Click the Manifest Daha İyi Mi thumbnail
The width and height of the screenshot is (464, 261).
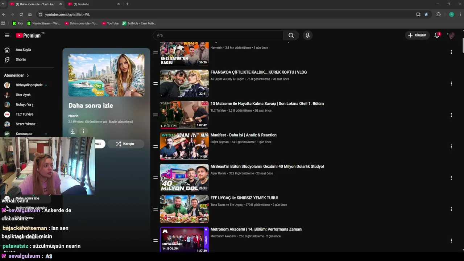click(184, 146)
